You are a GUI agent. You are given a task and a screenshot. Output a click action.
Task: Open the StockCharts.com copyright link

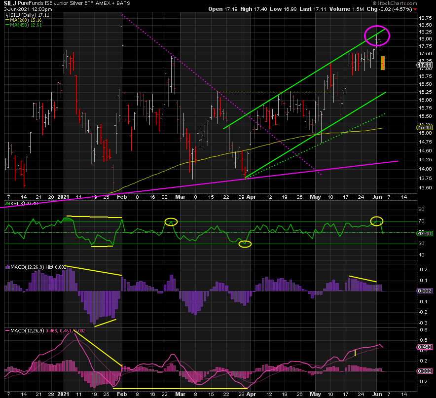click(395, 3)
